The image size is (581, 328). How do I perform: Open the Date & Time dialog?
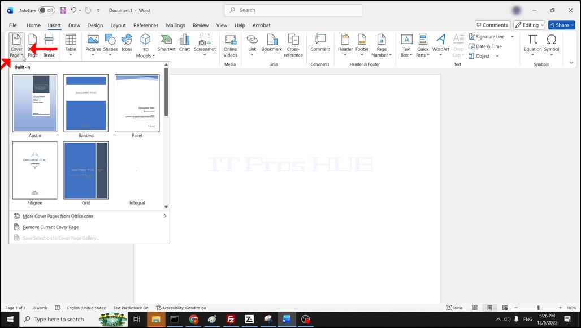coord(485,46)
